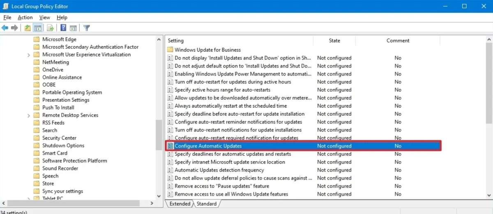Sort by the State column header

tap(334, 41)
